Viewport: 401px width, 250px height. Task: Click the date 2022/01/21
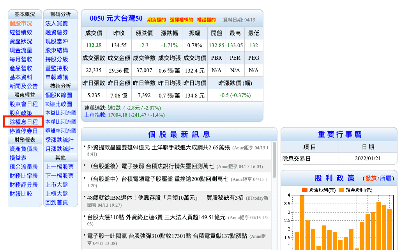tap(367, 159)
